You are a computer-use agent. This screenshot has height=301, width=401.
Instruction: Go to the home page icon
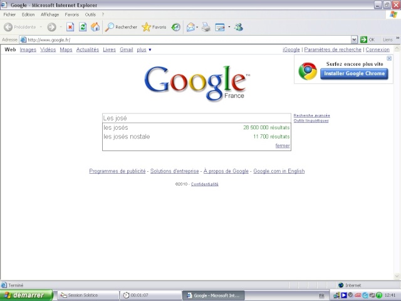tap(95, 27)
